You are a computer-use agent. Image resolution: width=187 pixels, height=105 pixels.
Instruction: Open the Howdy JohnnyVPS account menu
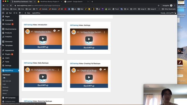(168, 13)
